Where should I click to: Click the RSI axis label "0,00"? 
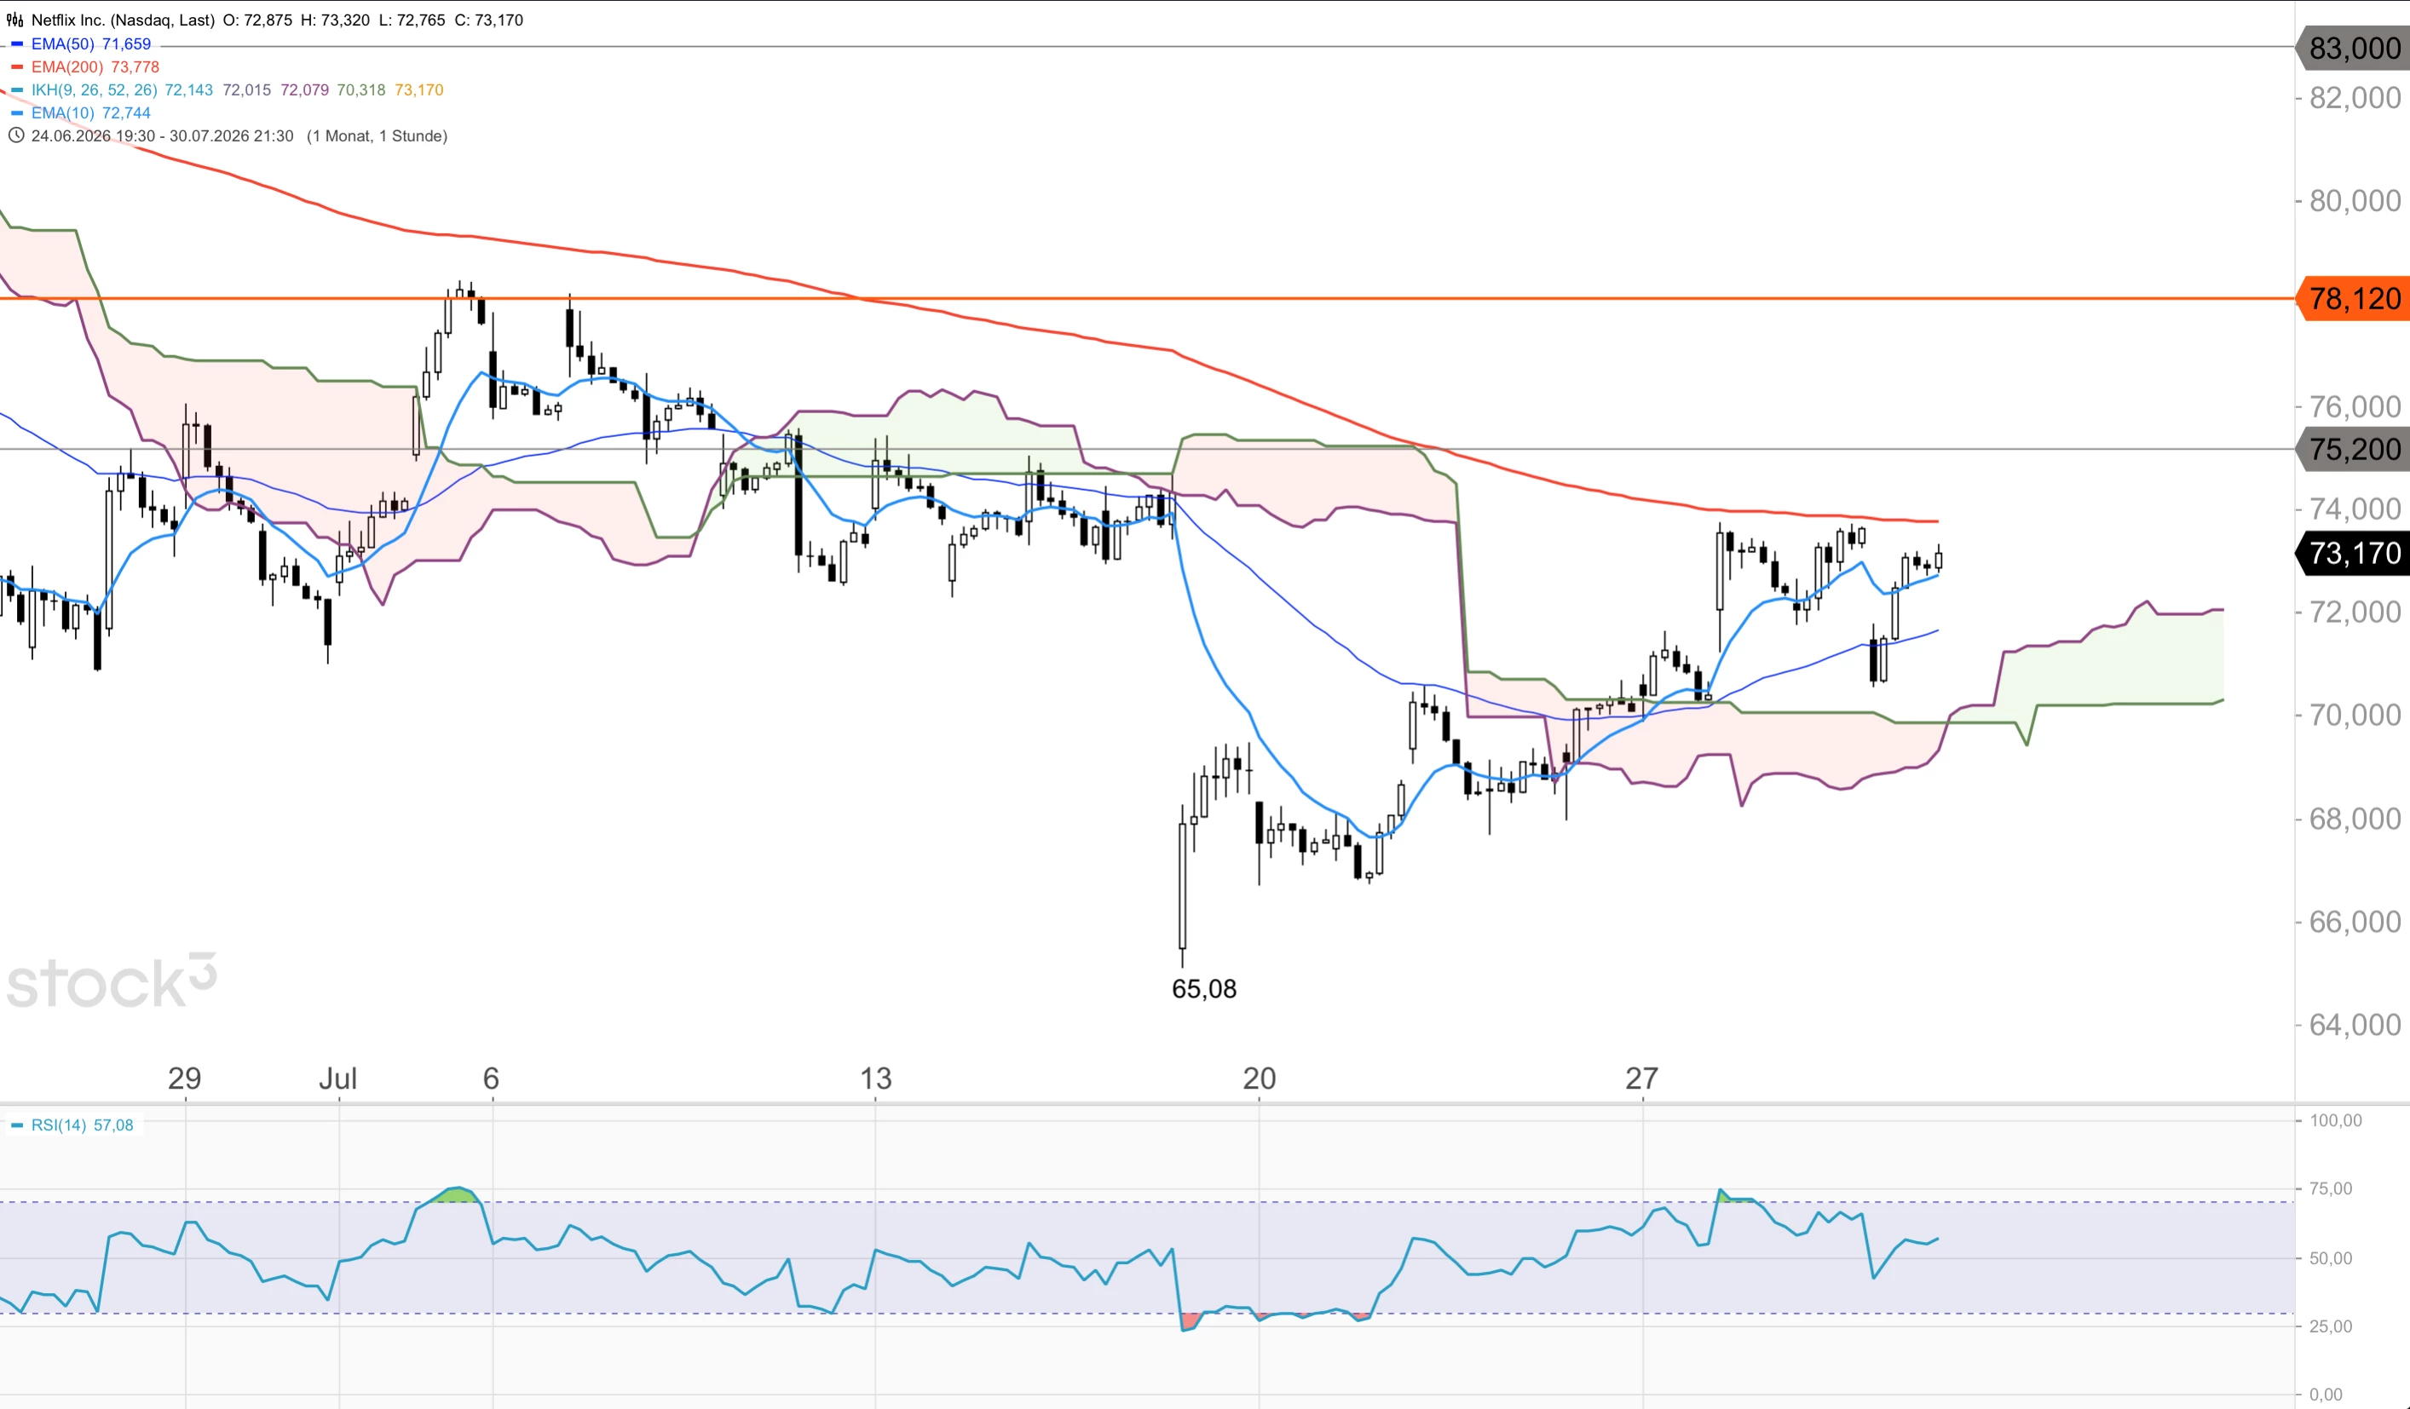coord(2326,1395)
